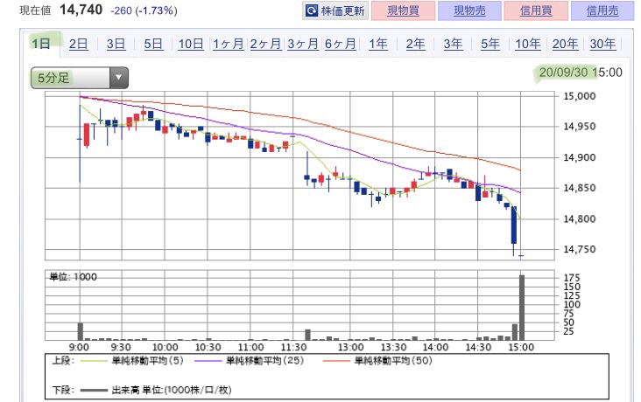Open the 現物売 order button

click(x=469, y=10)
